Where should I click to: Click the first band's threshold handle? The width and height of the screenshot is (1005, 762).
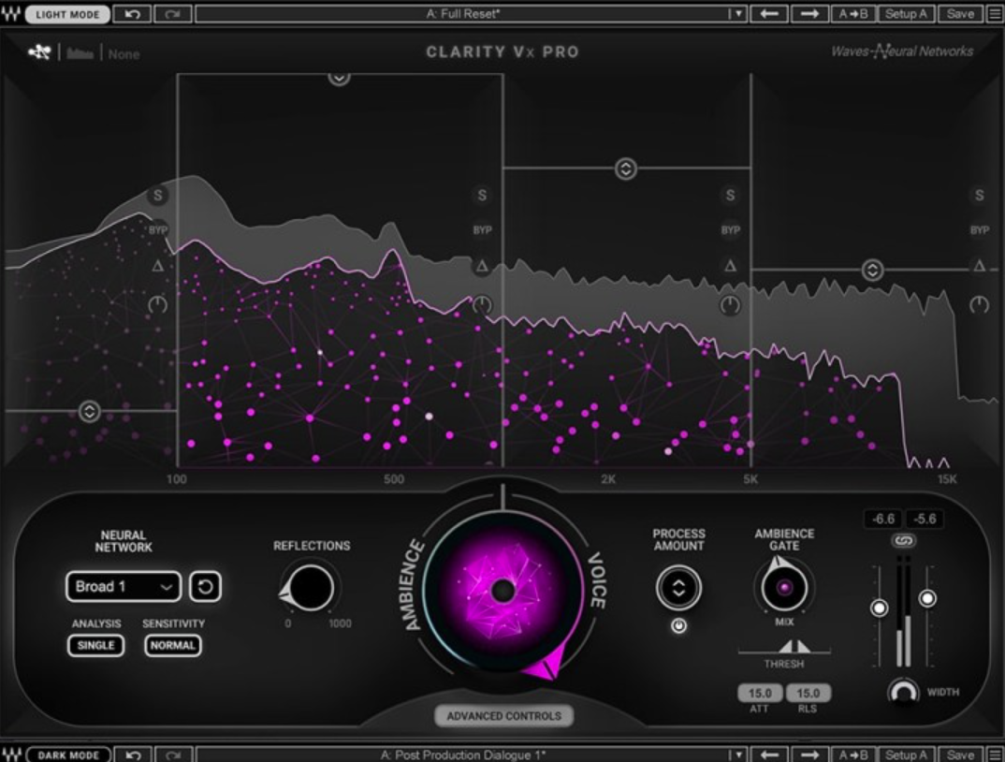[x=89, y=411]
